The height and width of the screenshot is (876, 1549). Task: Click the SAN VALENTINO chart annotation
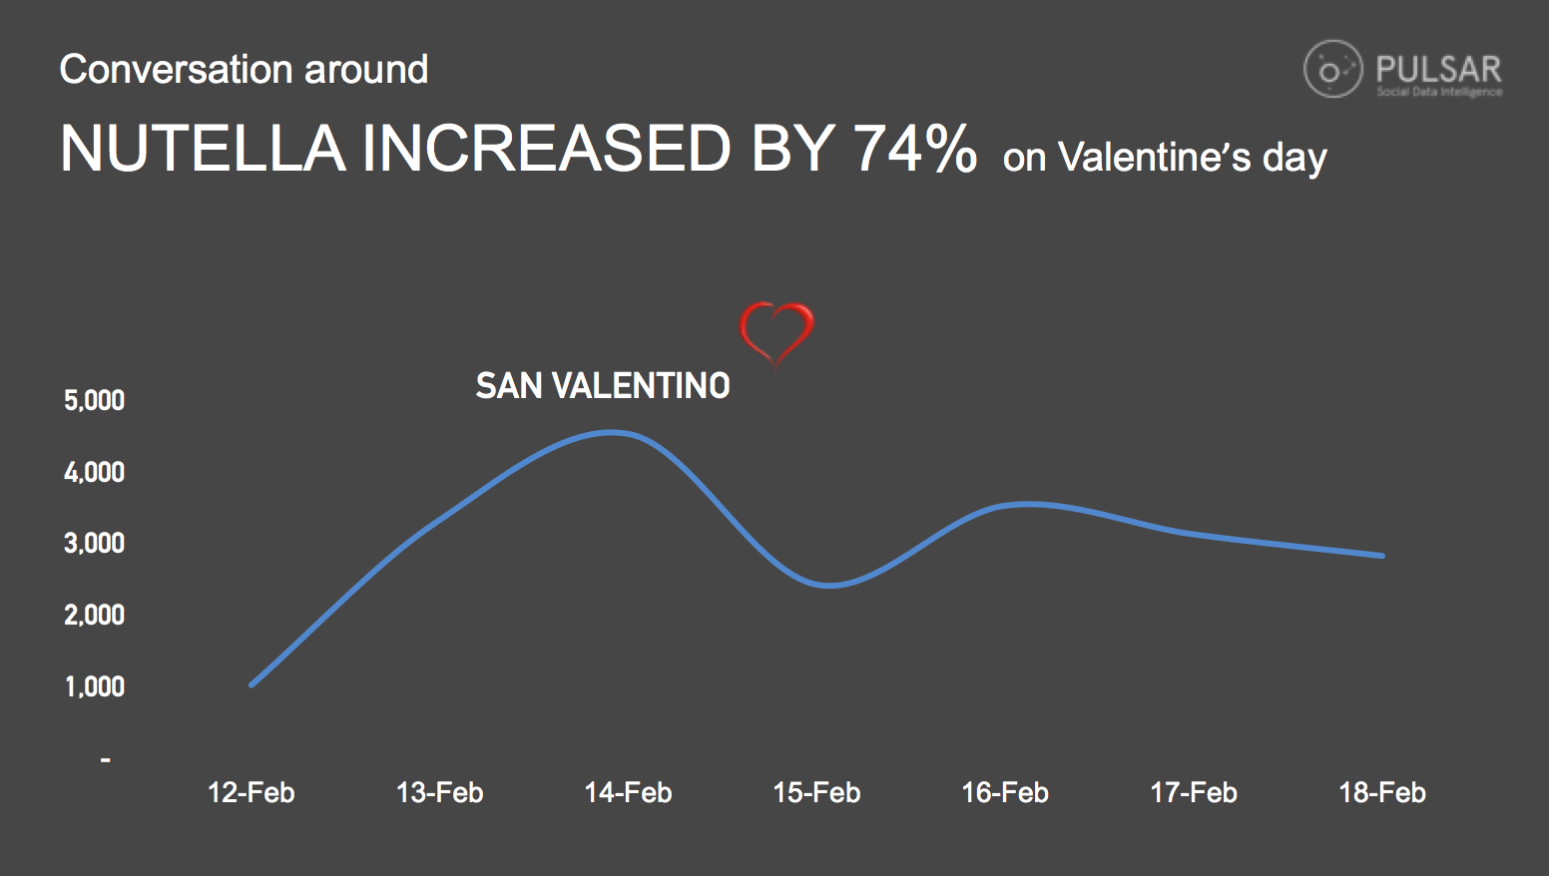[602, 386]
